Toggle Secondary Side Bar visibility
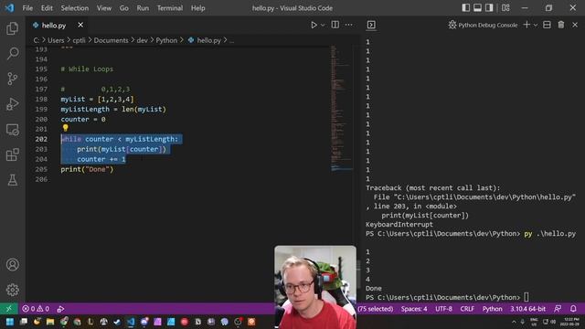The width and height of the screenshot is (585, 329). coord(489,7)
